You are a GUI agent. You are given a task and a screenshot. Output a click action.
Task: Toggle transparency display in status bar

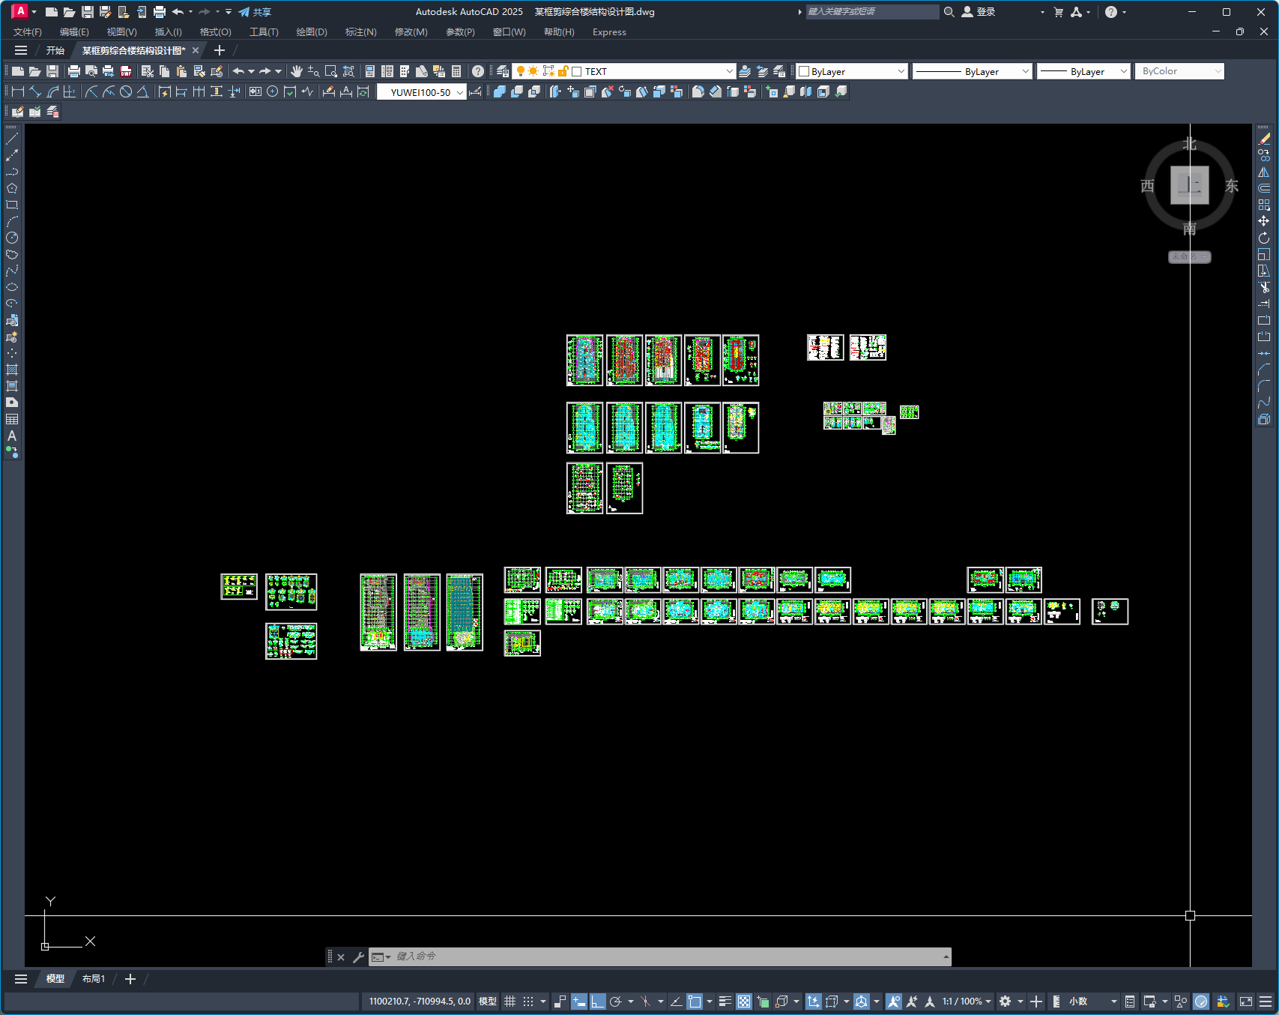744,1002
